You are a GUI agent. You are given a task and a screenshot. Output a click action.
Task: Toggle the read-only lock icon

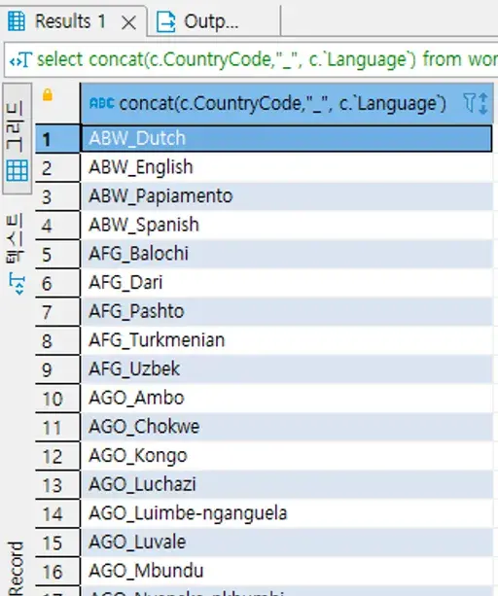48,94
